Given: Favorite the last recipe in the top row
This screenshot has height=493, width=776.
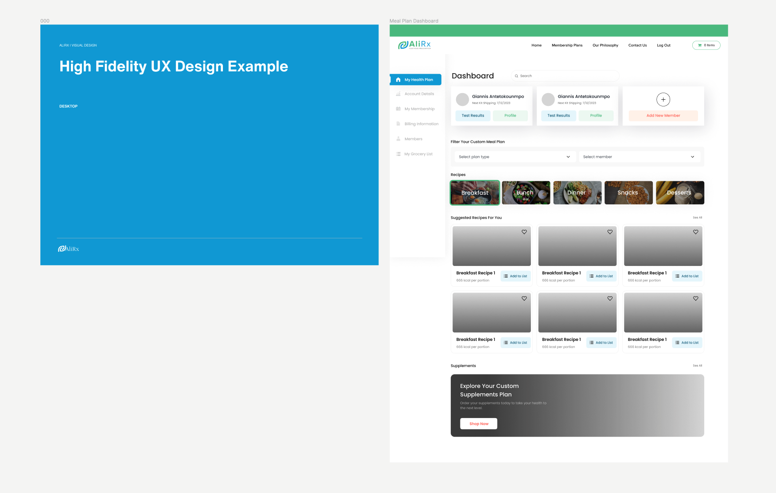Looking at the screenshot, I should 695,232.
